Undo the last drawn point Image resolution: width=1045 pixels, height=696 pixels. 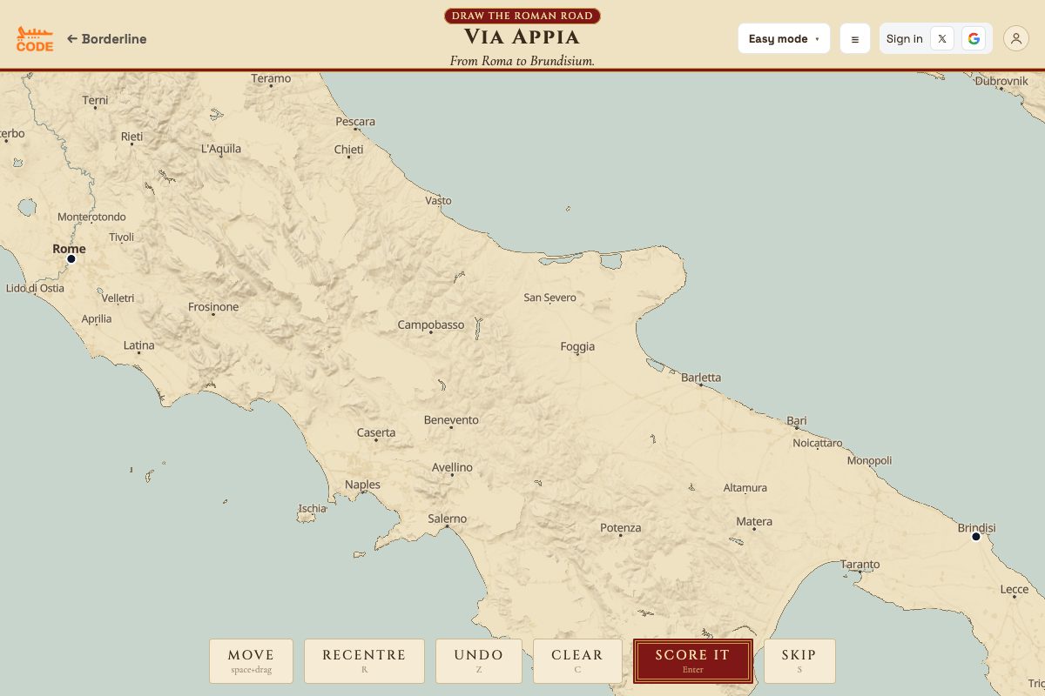coord(479,661)
